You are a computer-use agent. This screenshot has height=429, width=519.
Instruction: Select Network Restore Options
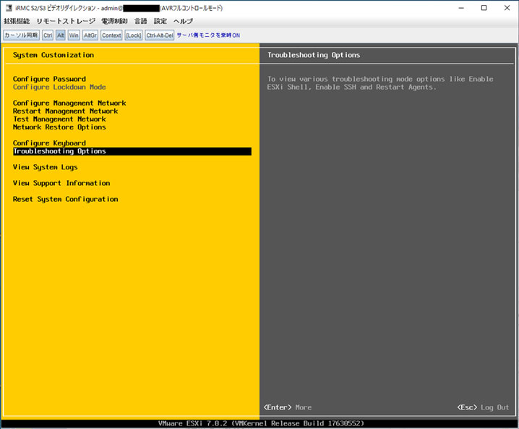(x=59, y=127)
